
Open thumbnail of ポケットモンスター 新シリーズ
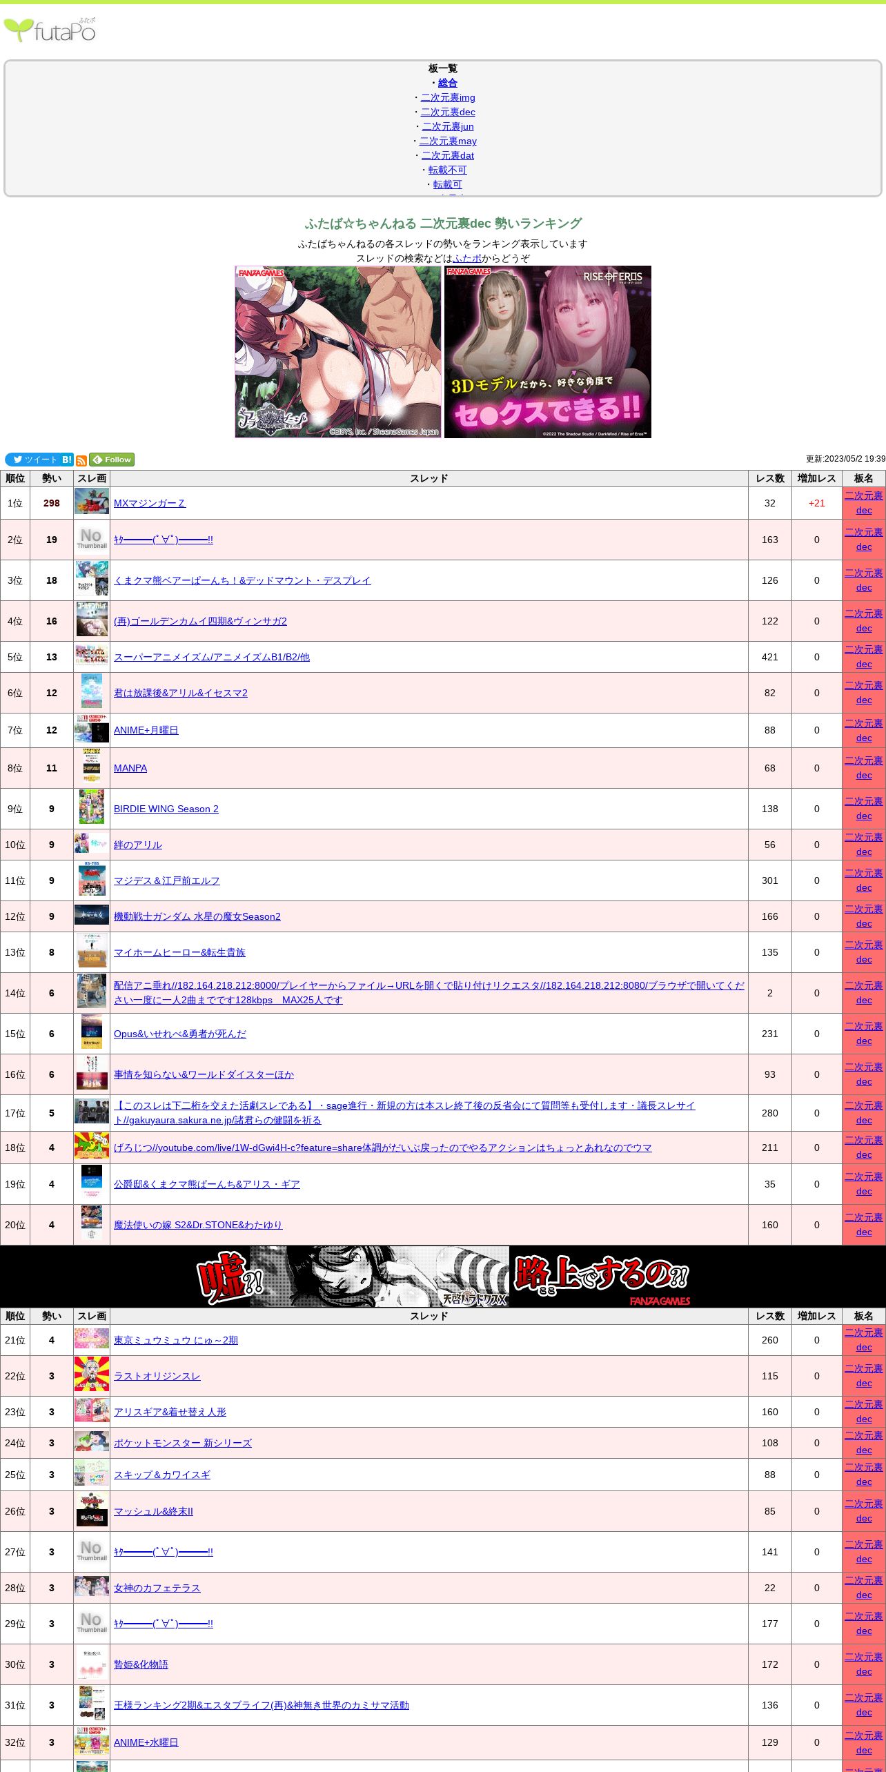coord(92,1441)
